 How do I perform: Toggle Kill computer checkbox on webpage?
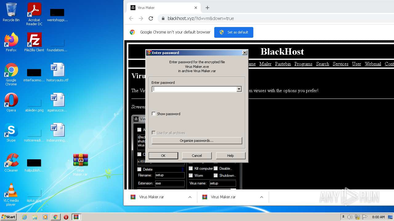pos(191,169)
